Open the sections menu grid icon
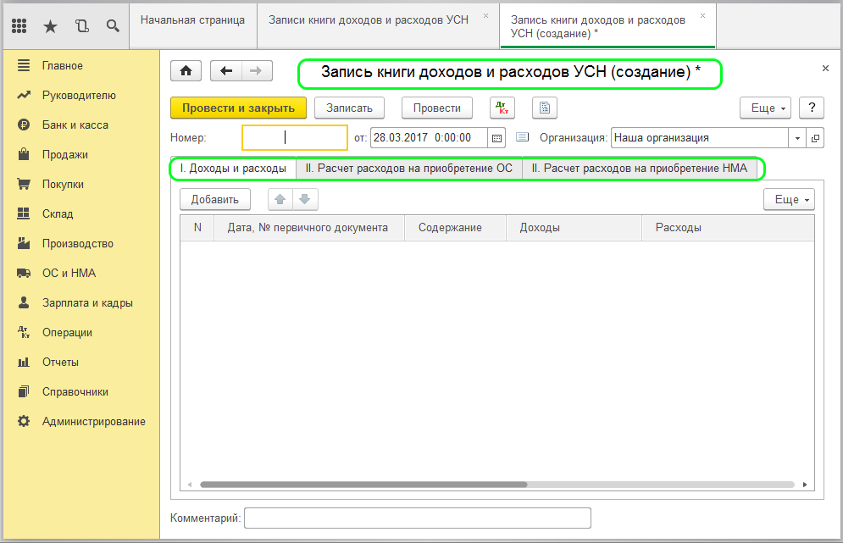The height and width of the screenshot is (543, 843). click(19, 26)
